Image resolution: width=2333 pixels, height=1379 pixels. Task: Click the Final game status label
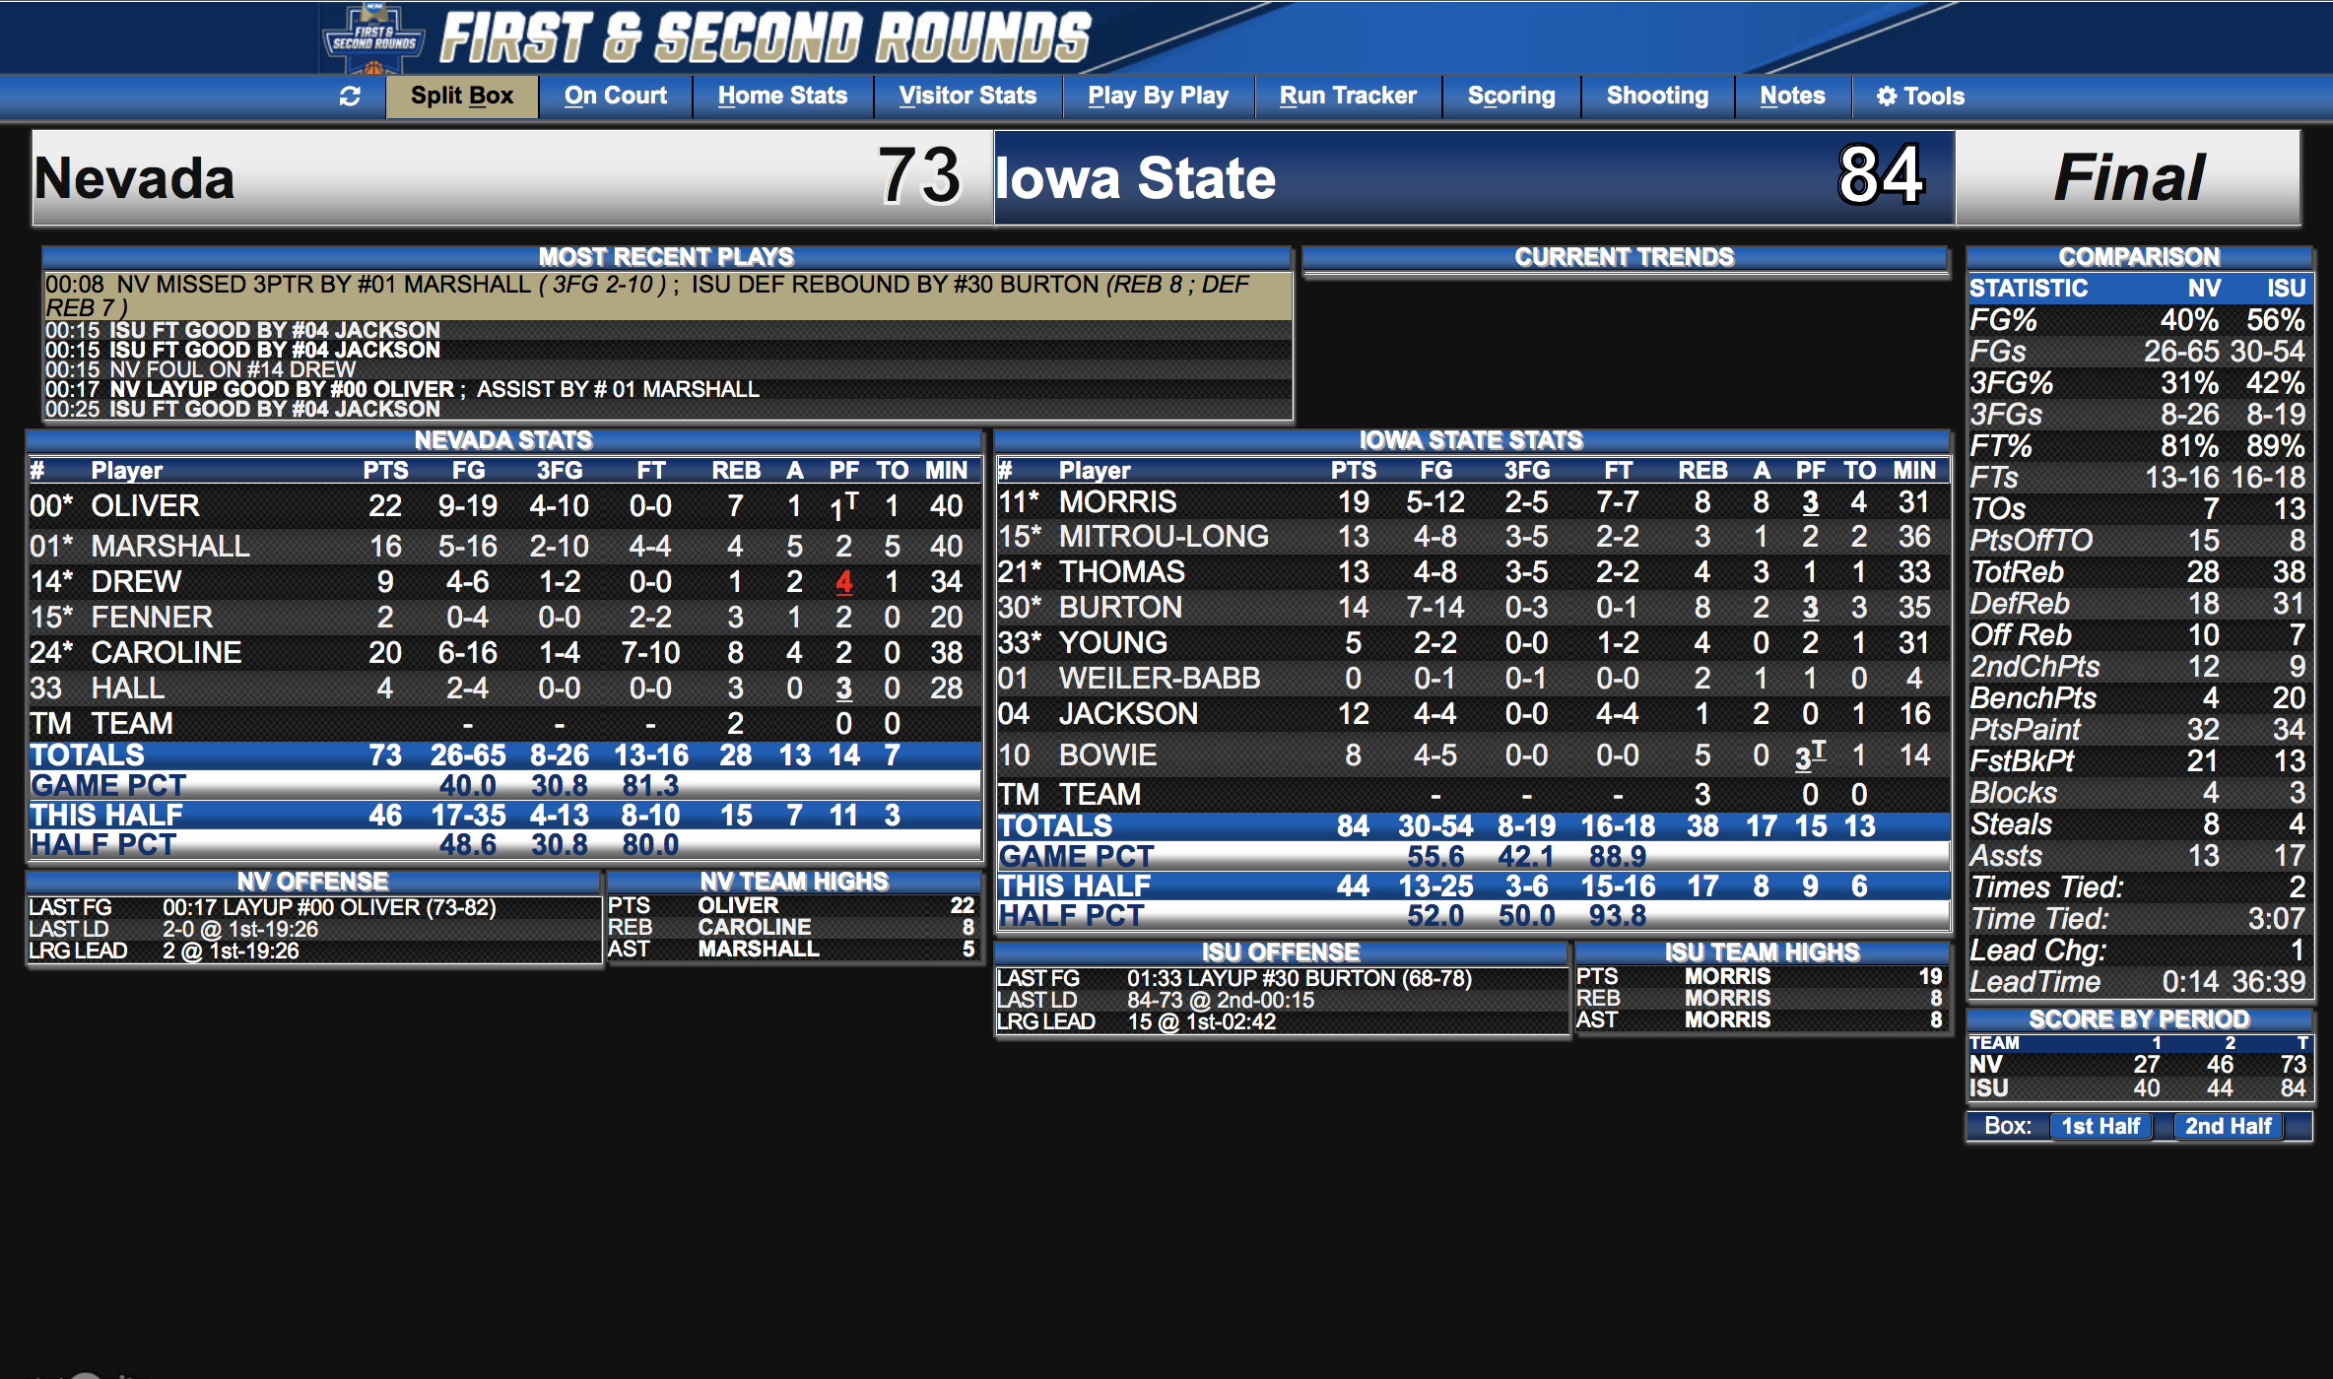click(x=2129, y=178)
